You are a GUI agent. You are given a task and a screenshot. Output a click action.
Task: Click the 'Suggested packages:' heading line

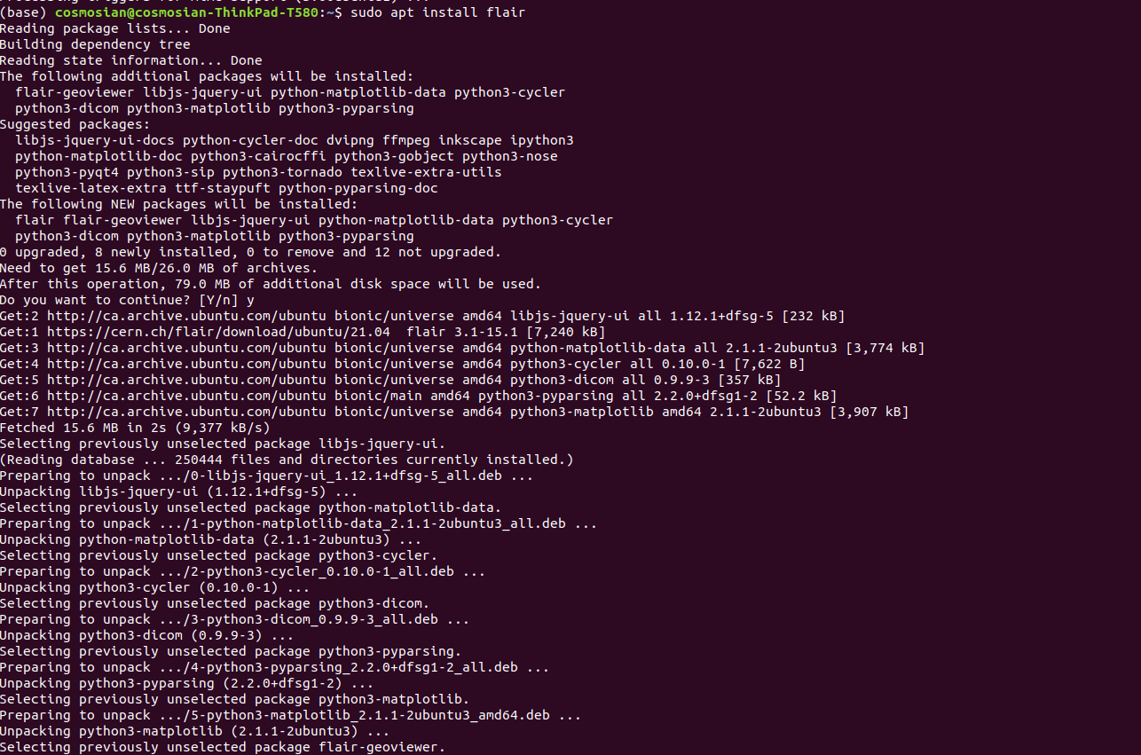(x=75, y=124)
